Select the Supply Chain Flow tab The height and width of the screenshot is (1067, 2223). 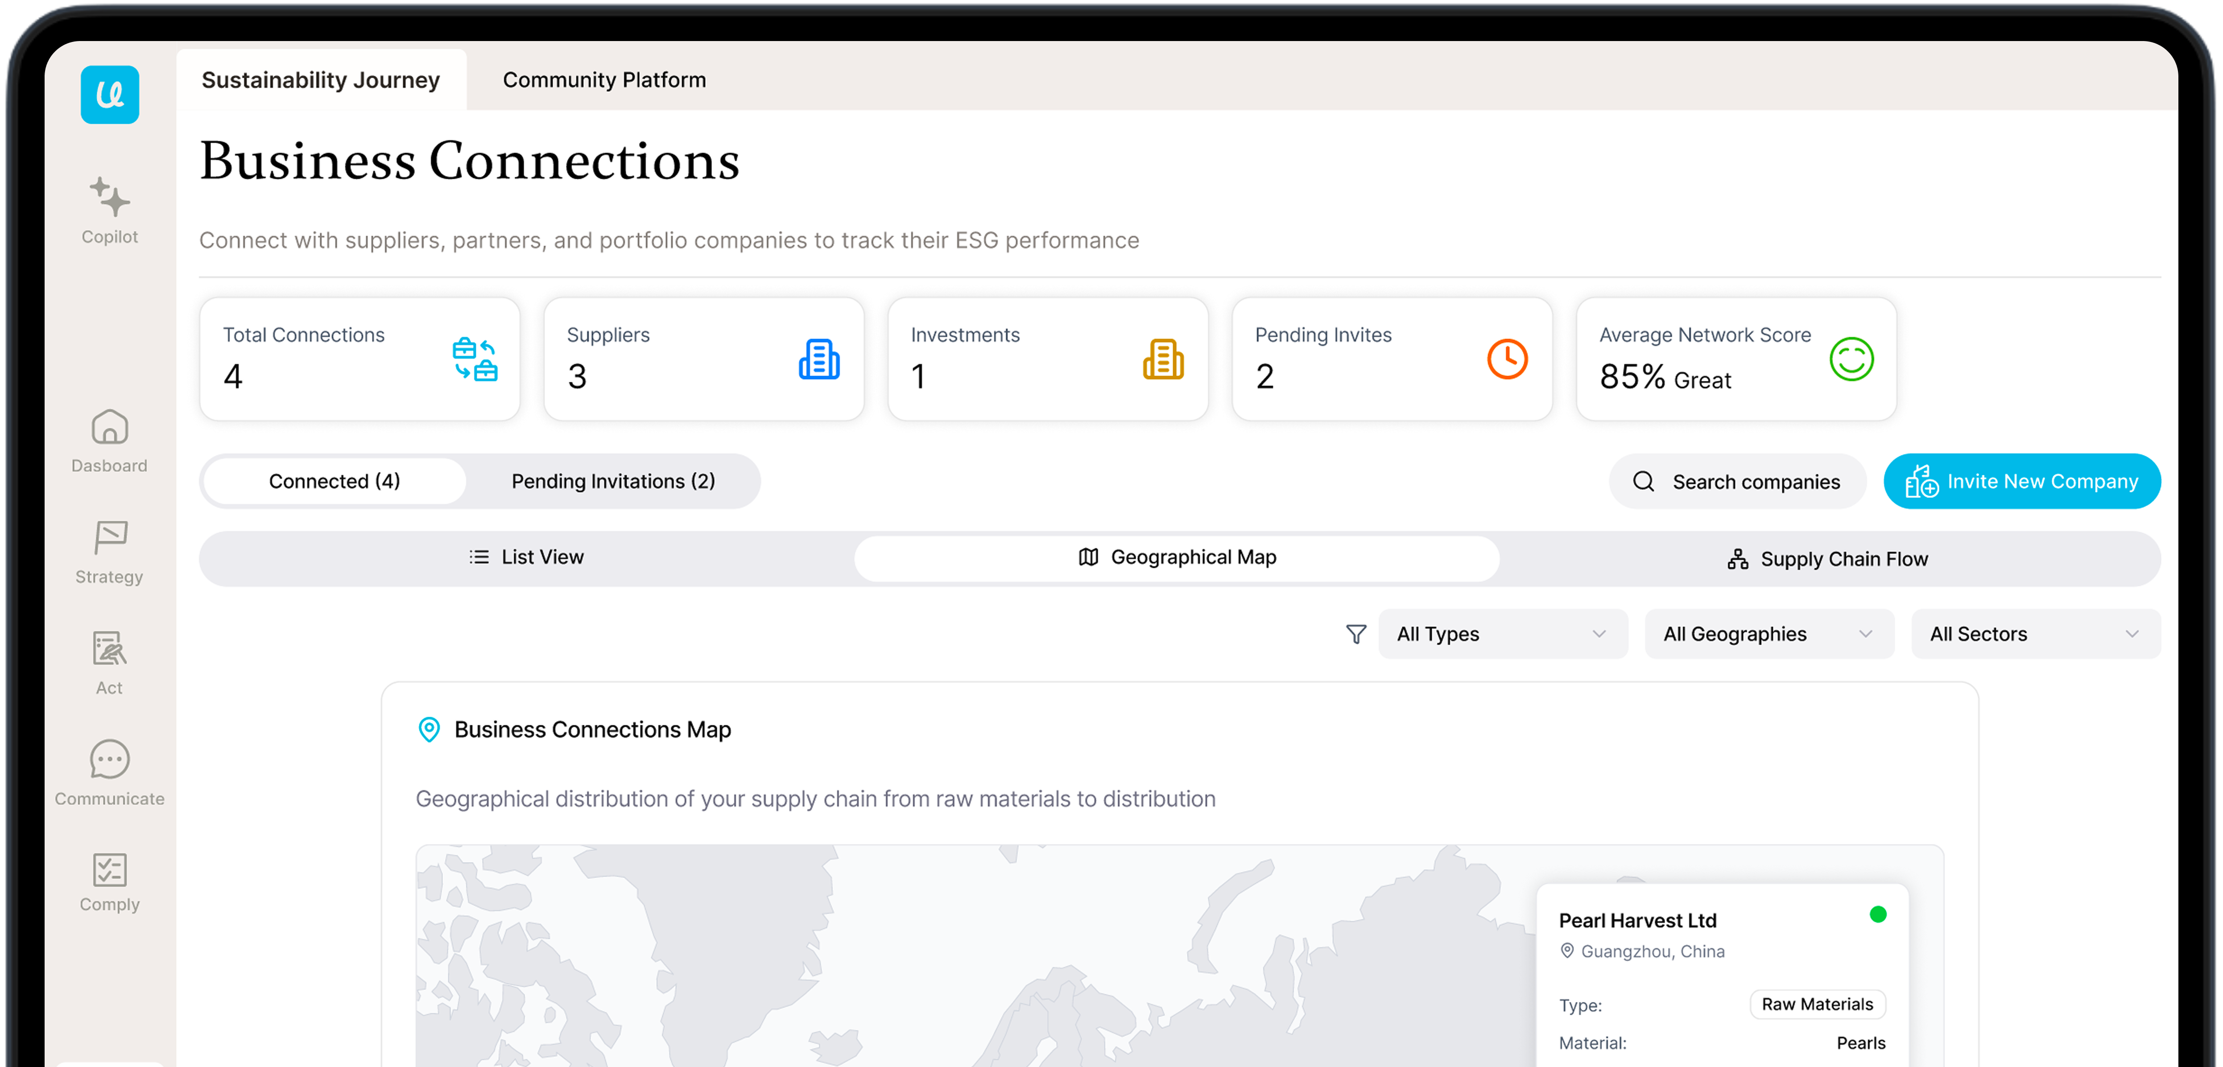pos(1828,558)
